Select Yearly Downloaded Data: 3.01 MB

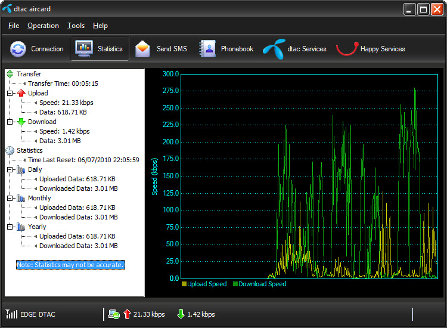[x=79, y=246]
